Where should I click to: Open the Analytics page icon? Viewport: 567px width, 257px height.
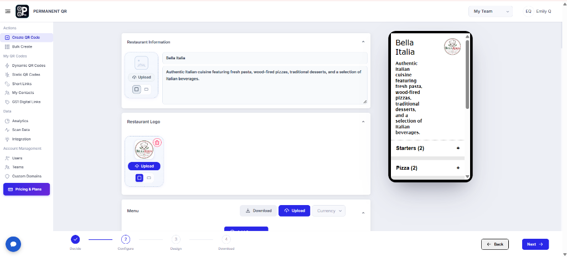tap(7, 121)
